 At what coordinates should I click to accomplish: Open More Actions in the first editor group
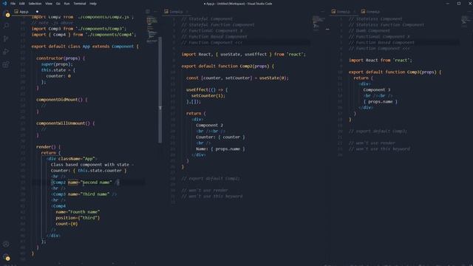(155, 12)
